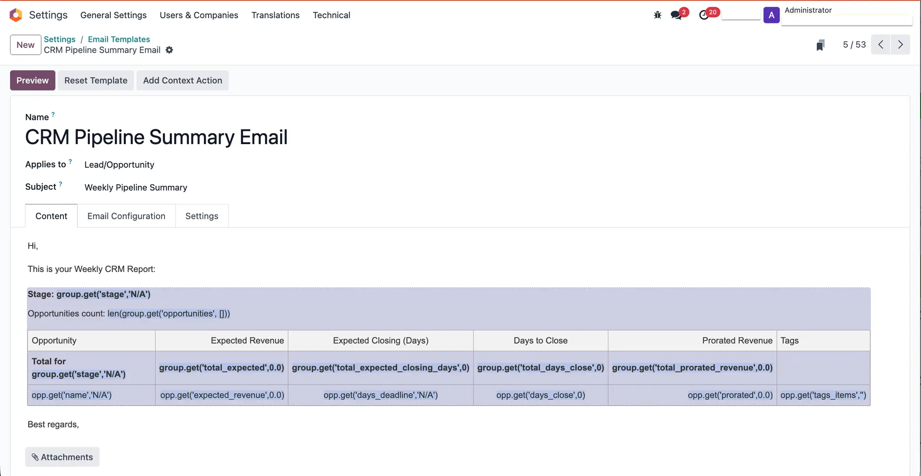Go to next record arrow

(900, 45)
